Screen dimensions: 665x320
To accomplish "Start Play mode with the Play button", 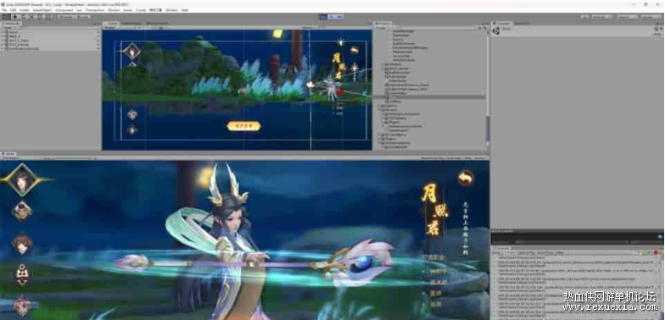I will 323,17.
